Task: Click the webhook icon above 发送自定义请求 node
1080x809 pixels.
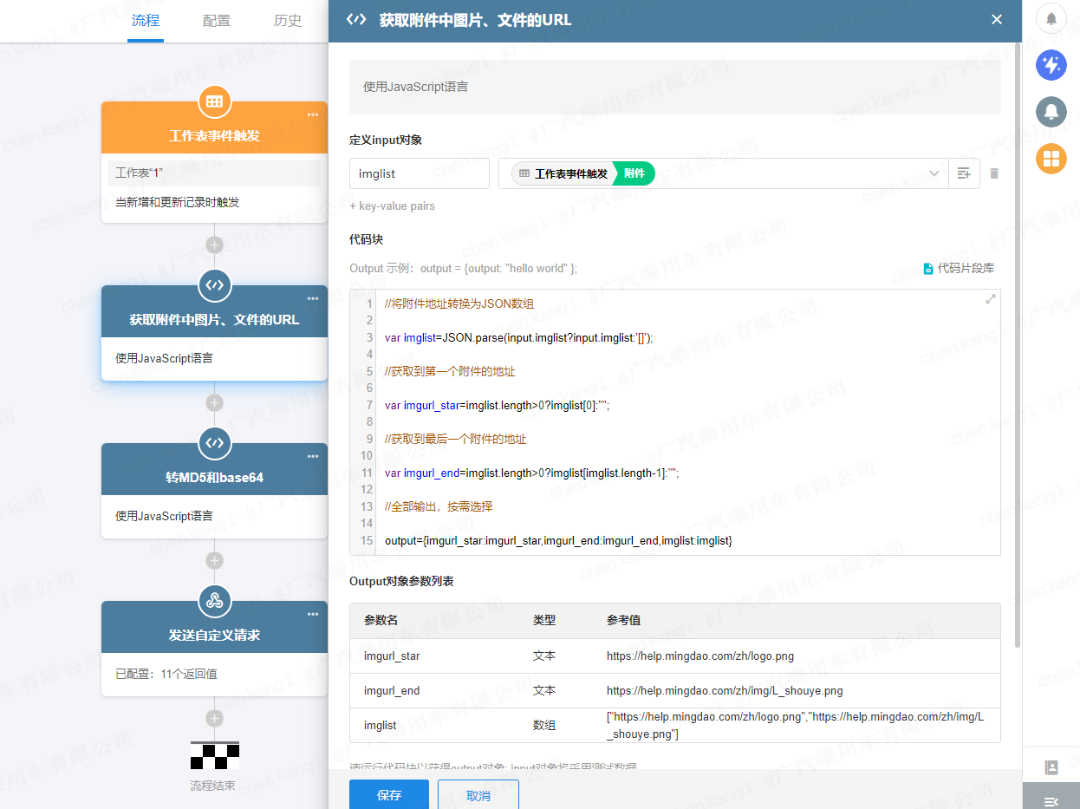Action: (x=214, y=601)
